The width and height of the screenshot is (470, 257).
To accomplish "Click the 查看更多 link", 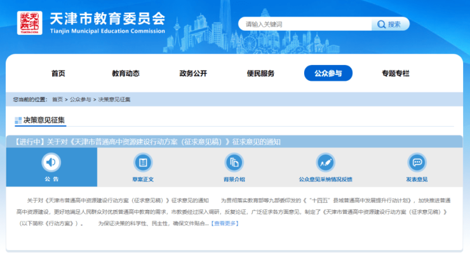I will pos(225,223).
